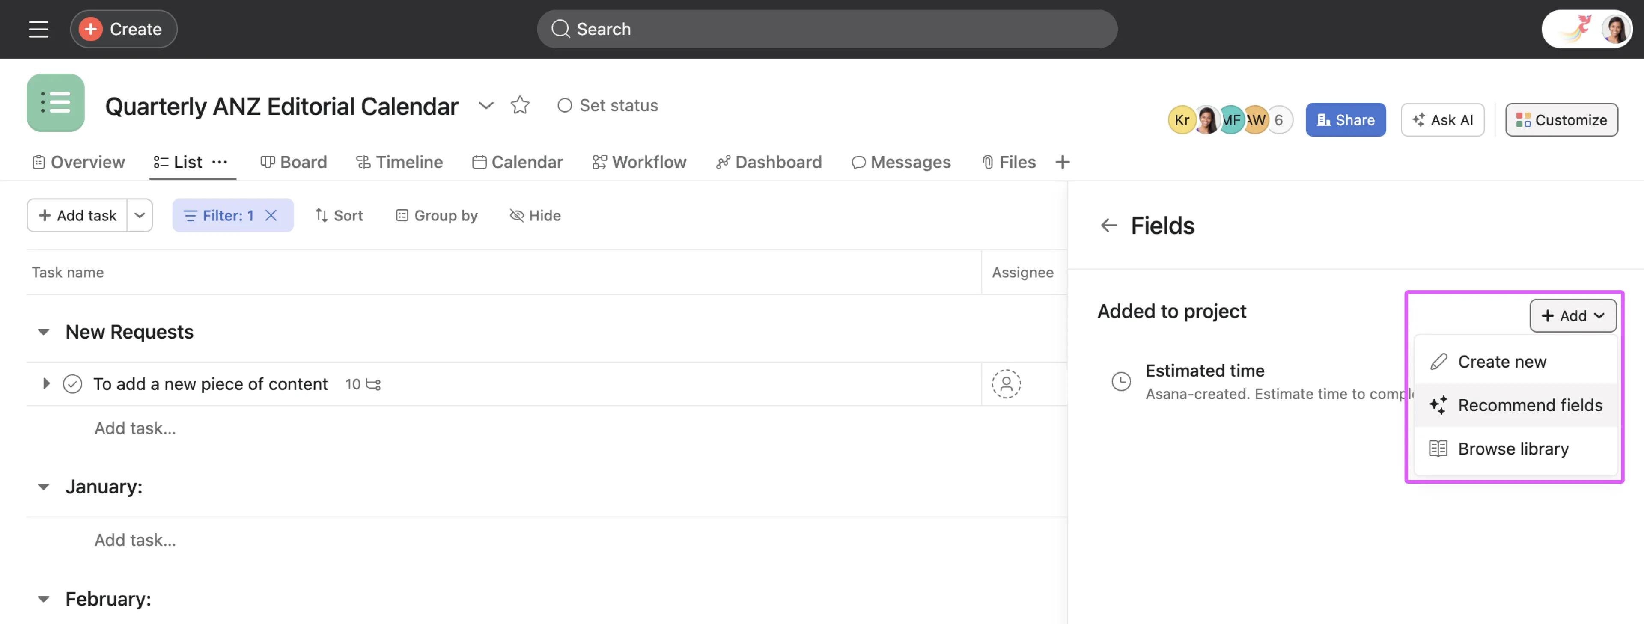The image size is (1644, 624).
Task: Click the clock icon beside Estimated time
Action: coord(1121,381)
